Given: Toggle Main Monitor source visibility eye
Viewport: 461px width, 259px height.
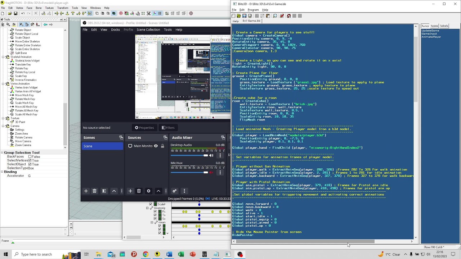Looking at the screenshot, I should pyautogui.click(x=156, y=146).
